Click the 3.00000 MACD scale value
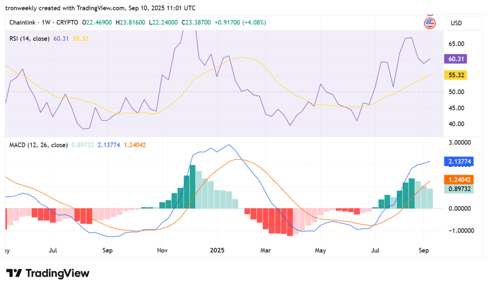This screenshot has height=289, width=488. 459,143
